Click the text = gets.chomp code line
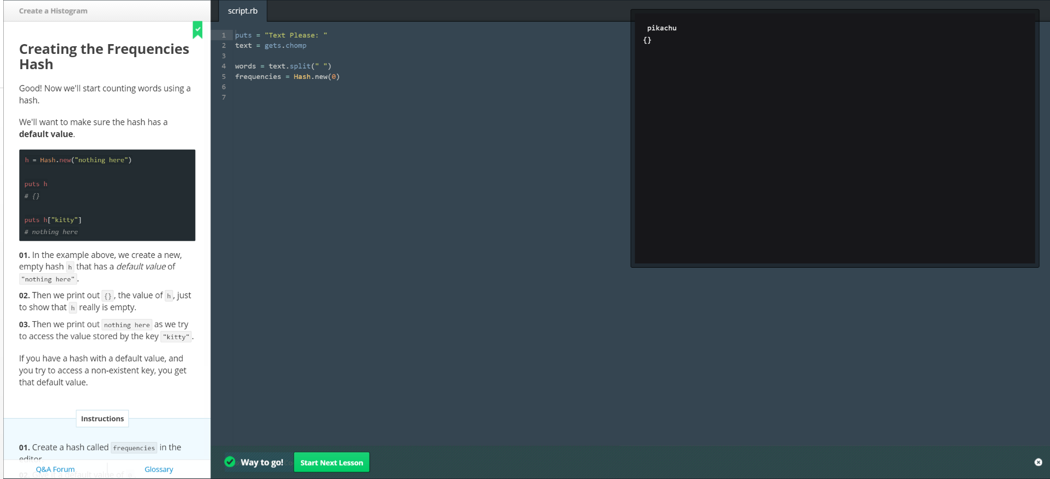The image size is (1050, 479). (270, 46)
